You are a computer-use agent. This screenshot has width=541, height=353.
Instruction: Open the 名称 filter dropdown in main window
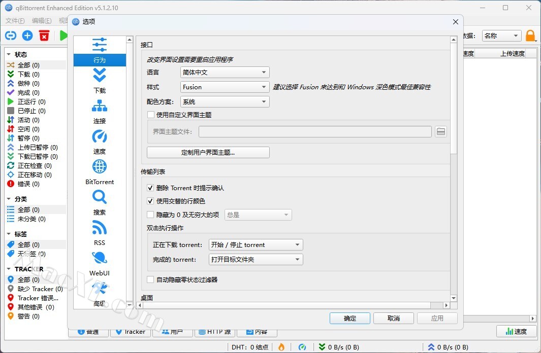[x=502, y=36]
